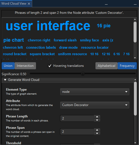Decrease Phrase Span with down arrow
Image resolution: width=139 pixels, height=145 pixels.
[x=97, y=133]
